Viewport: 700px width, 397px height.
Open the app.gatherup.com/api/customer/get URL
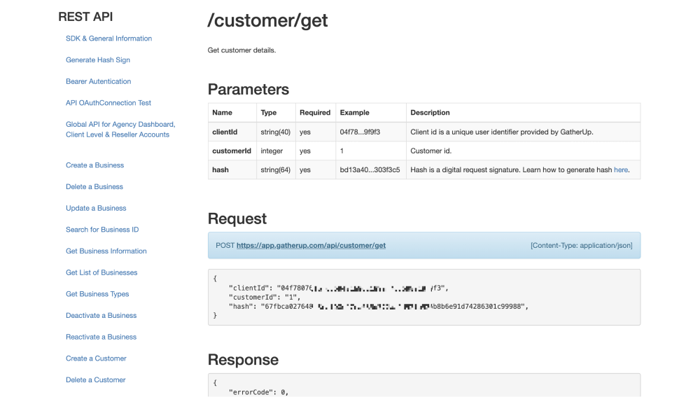pos(311,246)
